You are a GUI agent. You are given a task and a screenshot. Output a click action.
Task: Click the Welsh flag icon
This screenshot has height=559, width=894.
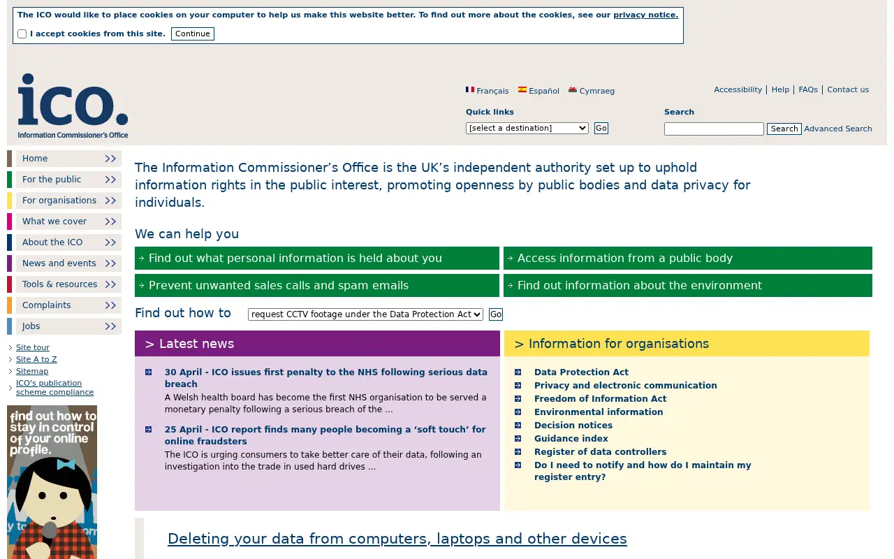point(573,90)
